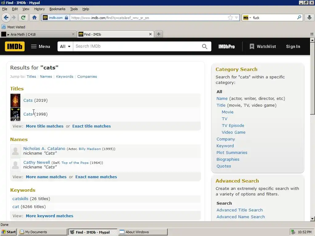This screenshot has height=236, width=315.
Task: Open the Edit menu
Action: [15, 9]
